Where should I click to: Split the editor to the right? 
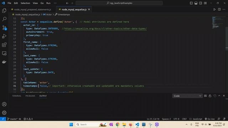coord(219,10)
